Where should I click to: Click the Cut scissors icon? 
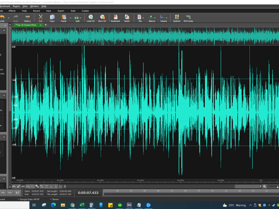point(40,17)
